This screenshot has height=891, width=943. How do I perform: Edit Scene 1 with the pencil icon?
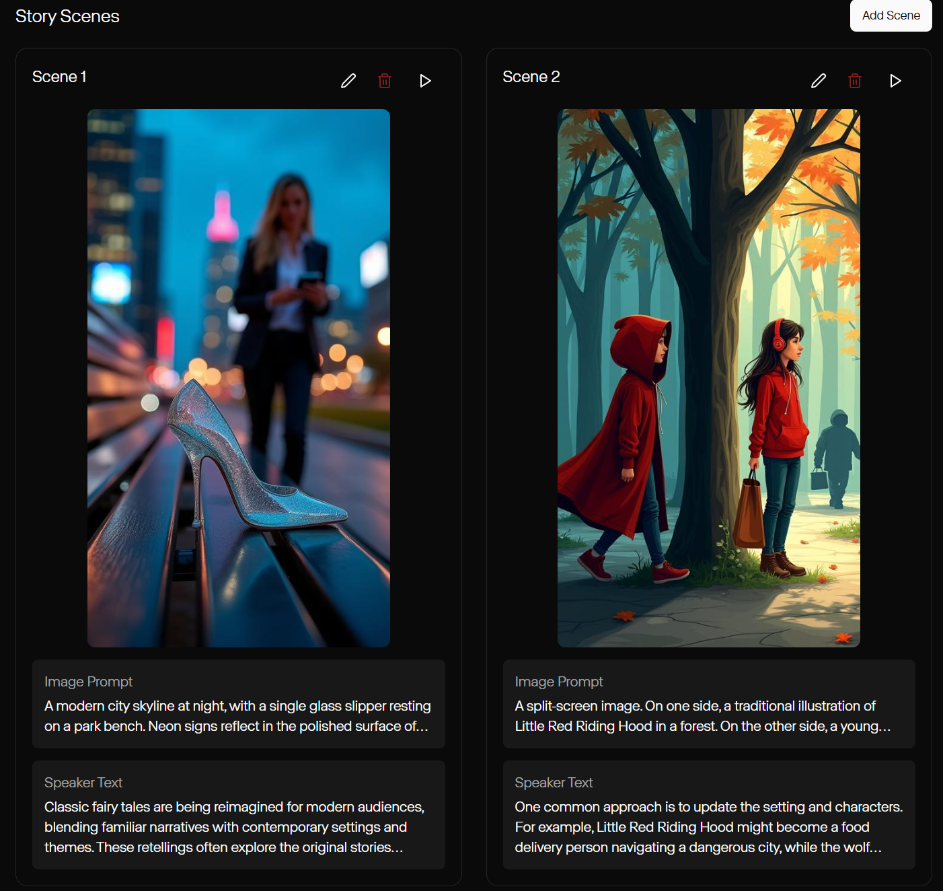coord(348,81)
